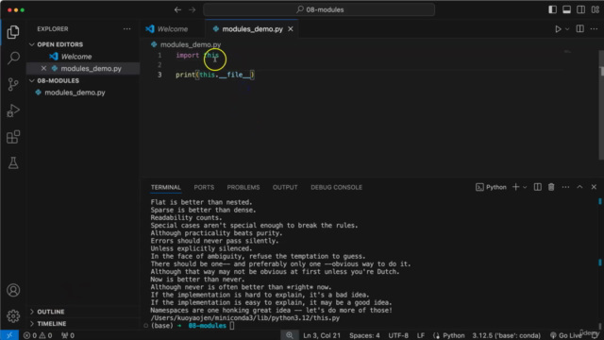The height and width of the screenshot is (340, 604).
Task: Click terminal line 'Readability counts.'
Action: click(186, 218)
